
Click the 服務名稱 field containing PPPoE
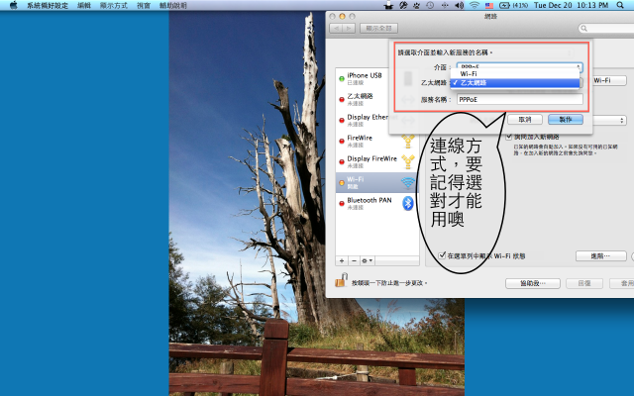(520, 99)
